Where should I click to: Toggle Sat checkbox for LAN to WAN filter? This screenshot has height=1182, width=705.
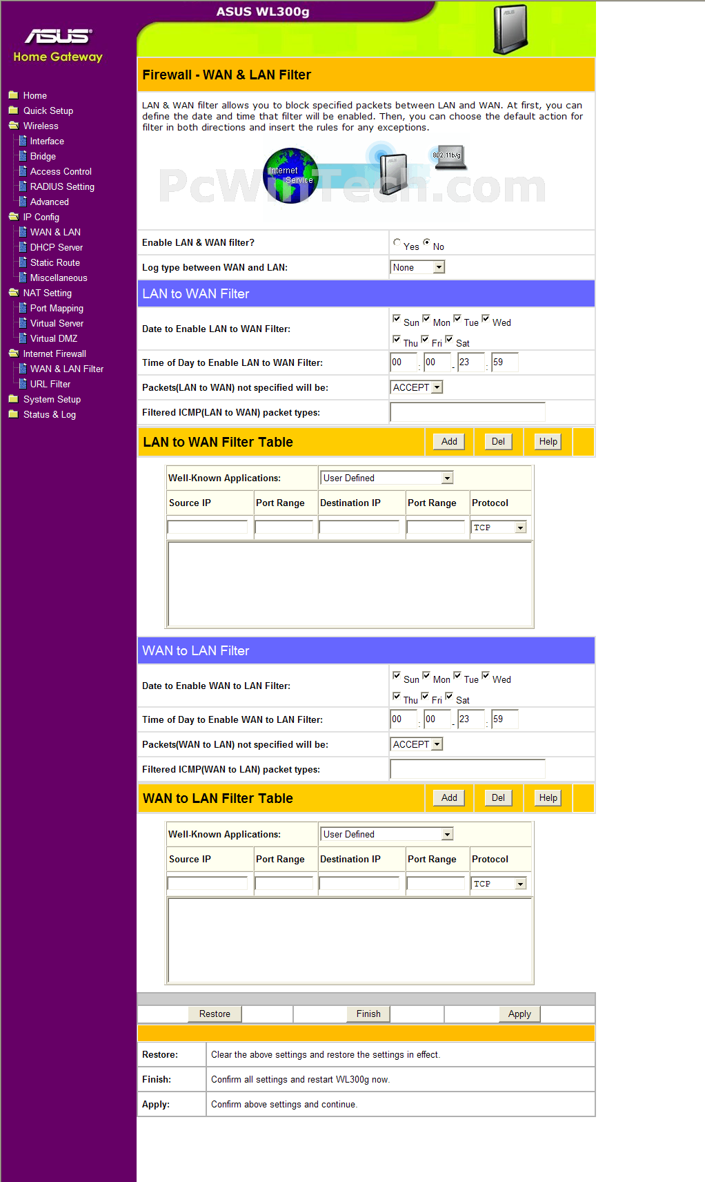[x=449, y=339]
